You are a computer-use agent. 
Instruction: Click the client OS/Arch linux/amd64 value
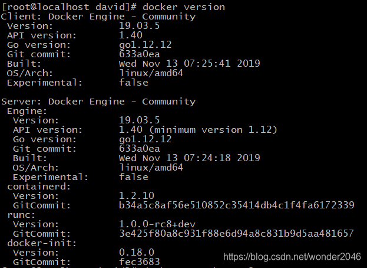coord(151,73)
